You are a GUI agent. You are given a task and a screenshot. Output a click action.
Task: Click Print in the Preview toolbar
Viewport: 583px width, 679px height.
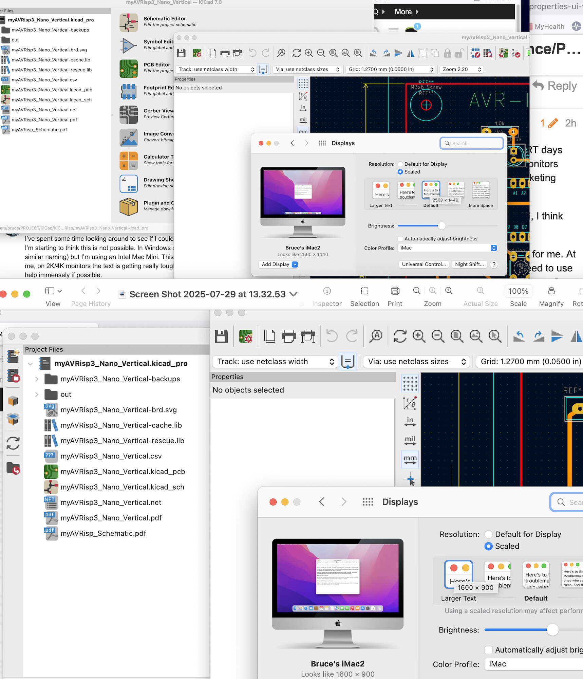click(x=395, y=291)
